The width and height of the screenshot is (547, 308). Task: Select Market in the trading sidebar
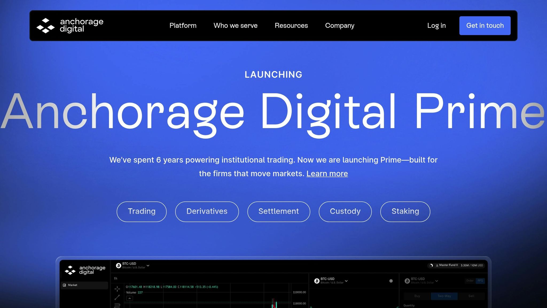(x=72, y=285)
